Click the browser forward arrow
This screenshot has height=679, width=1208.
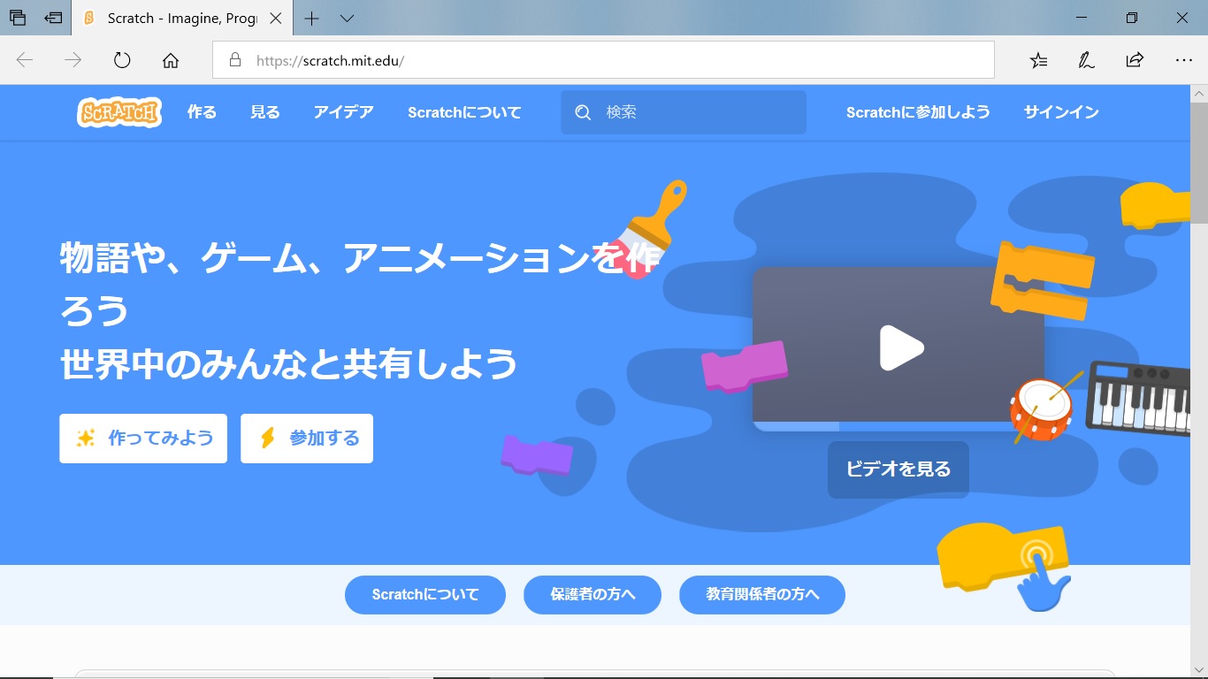pyautogui.click(x=73, y=60)
